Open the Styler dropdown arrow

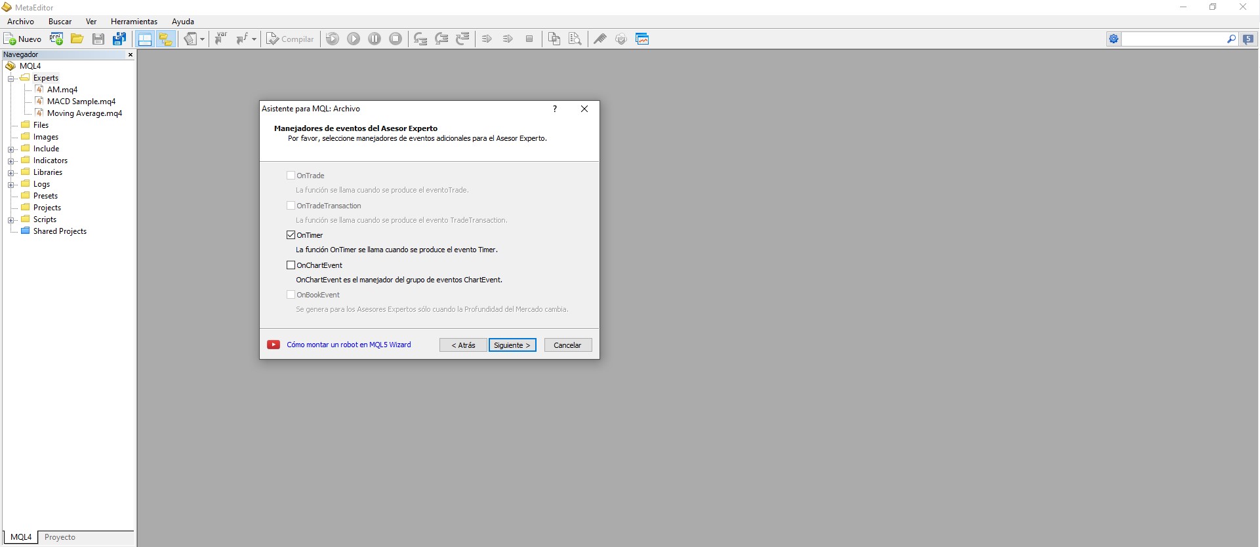[x=202, y=39]
